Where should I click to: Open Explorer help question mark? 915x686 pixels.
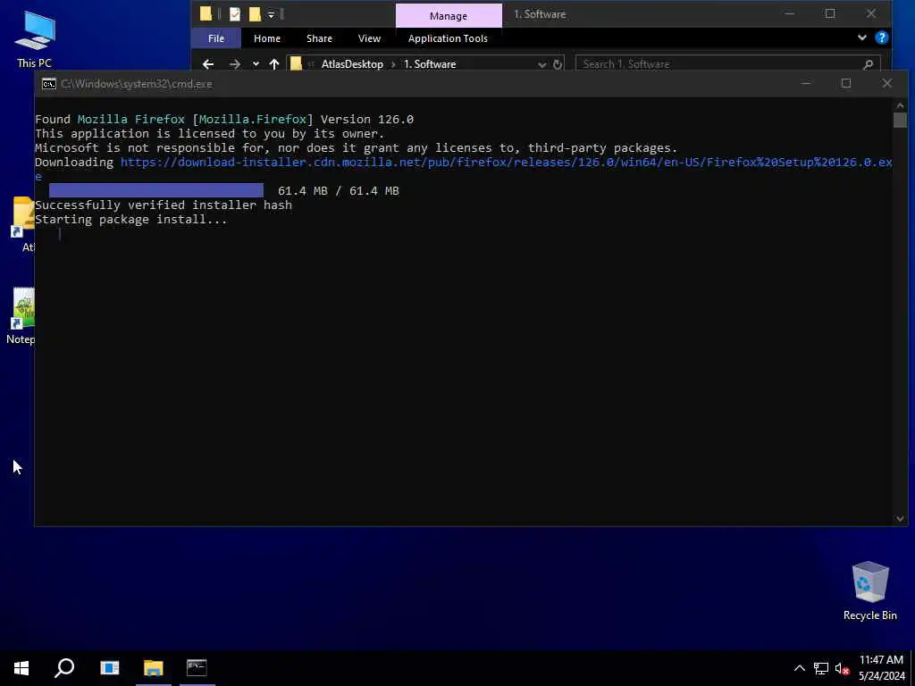pyautogui.click(x=882, y=38)
